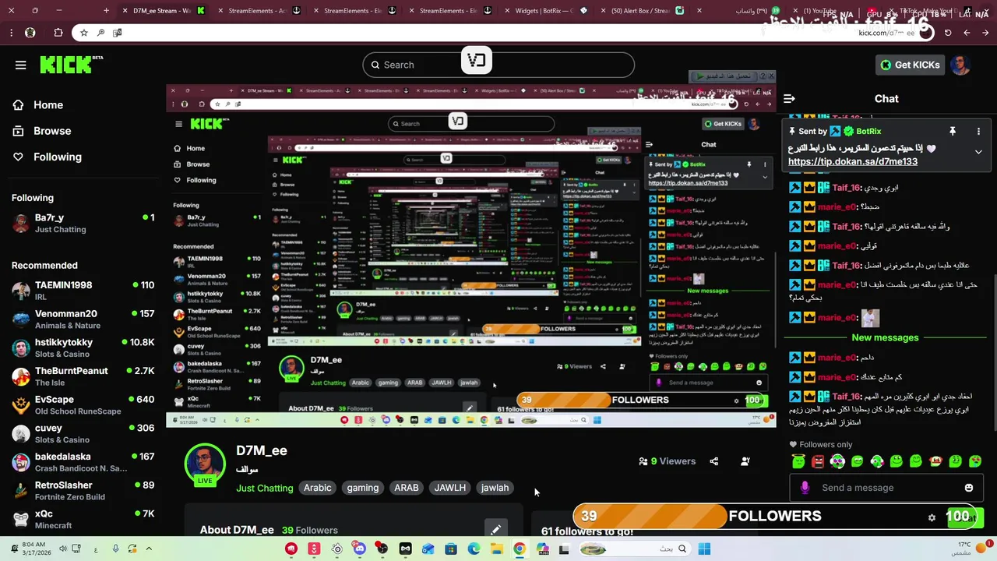Pick the first green emote in emote row

click(x=798, y=461)
